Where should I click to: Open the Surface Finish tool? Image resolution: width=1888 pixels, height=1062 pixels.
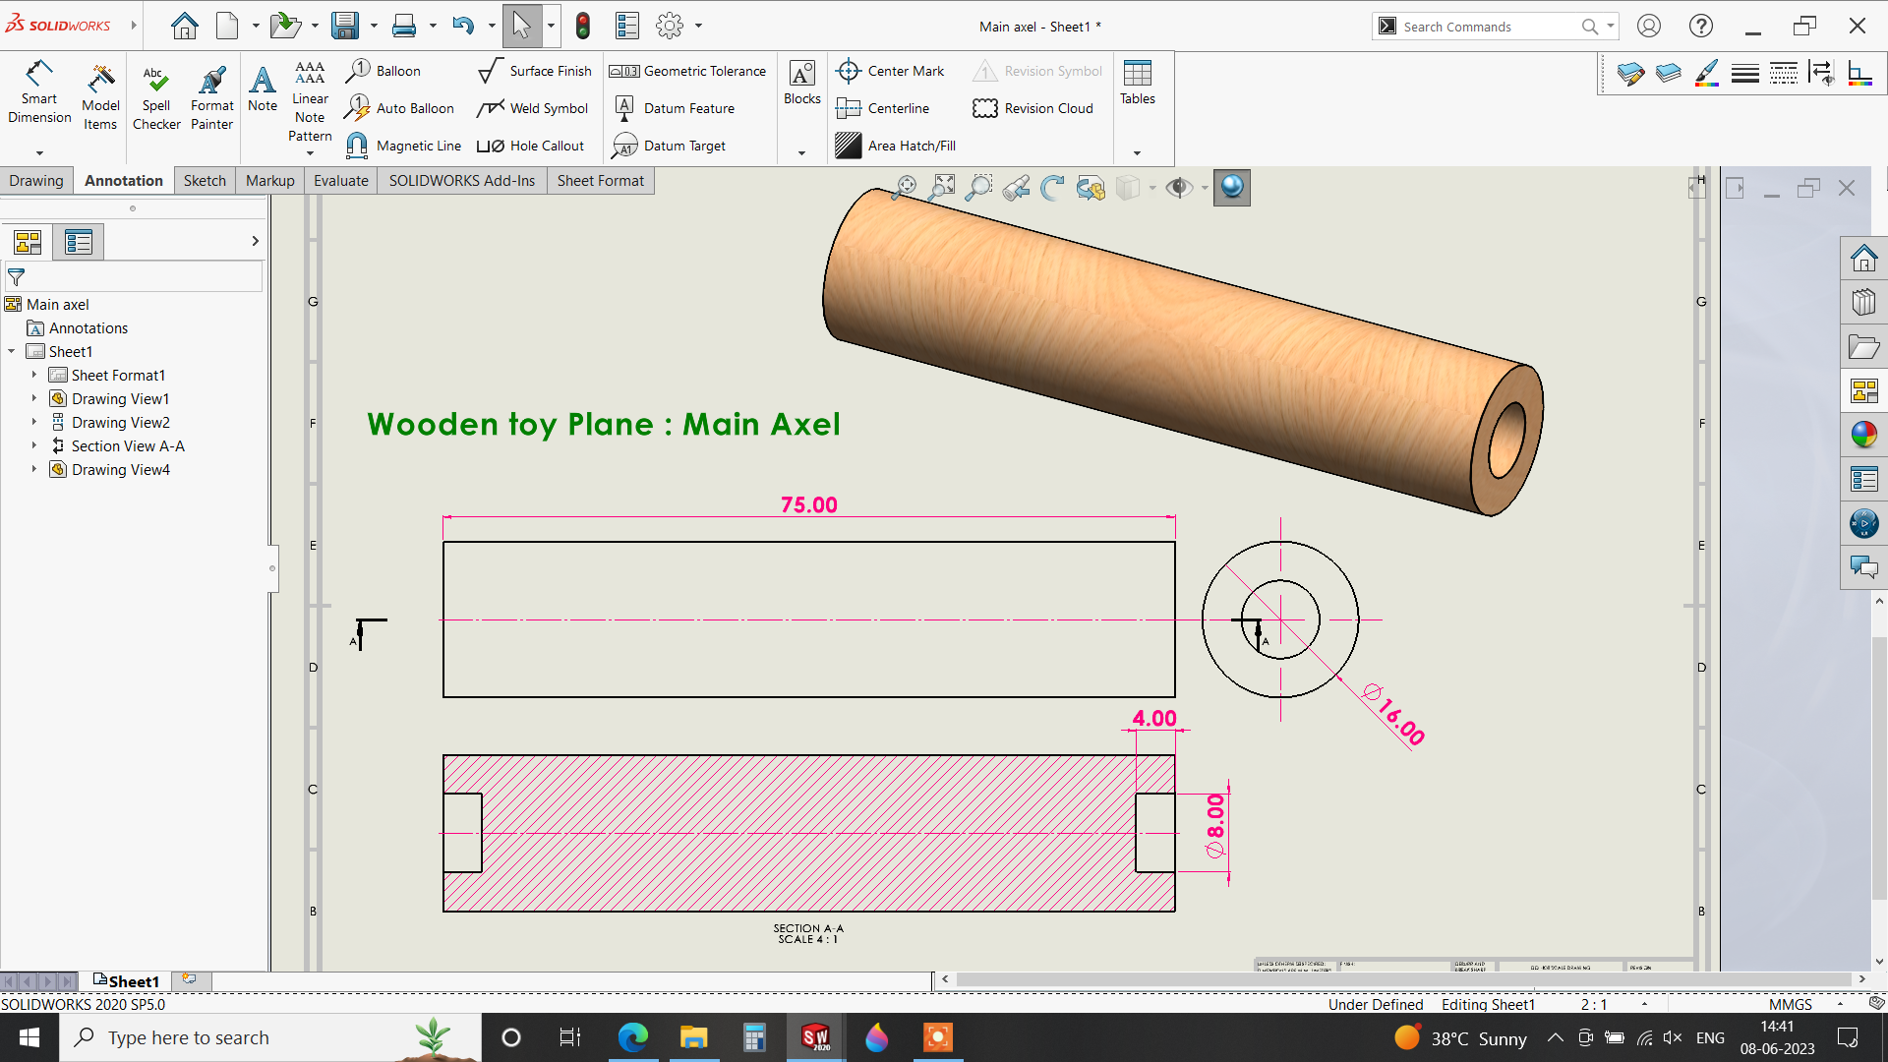[535, 71]
